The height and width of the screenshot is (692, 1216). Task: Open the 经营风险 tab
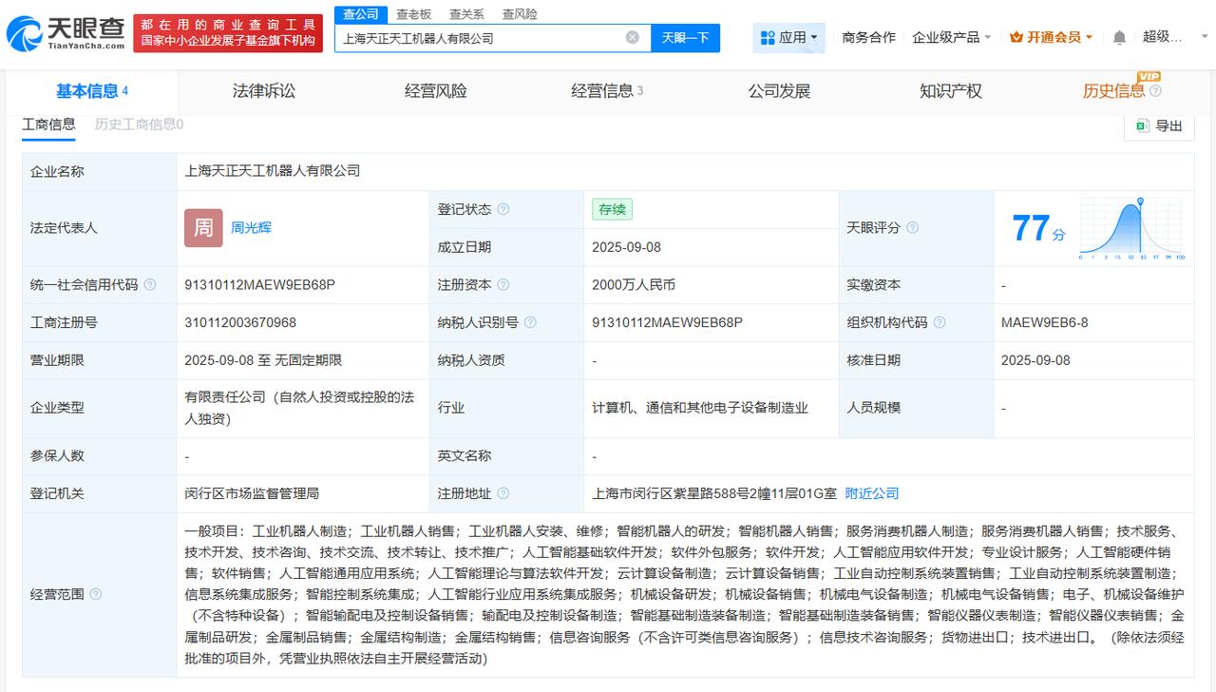pos(436,91)
